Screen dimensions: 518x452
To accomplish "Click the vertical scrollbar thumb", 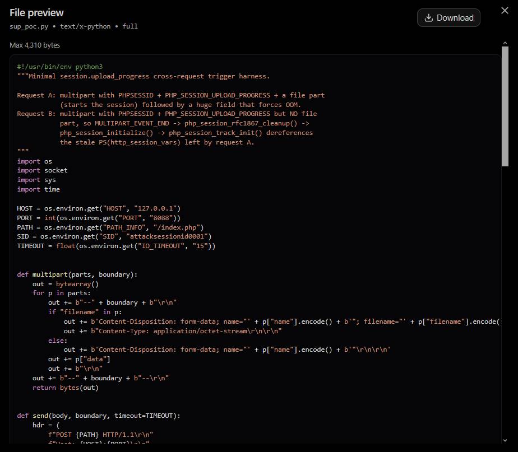I will coord(505,106).
